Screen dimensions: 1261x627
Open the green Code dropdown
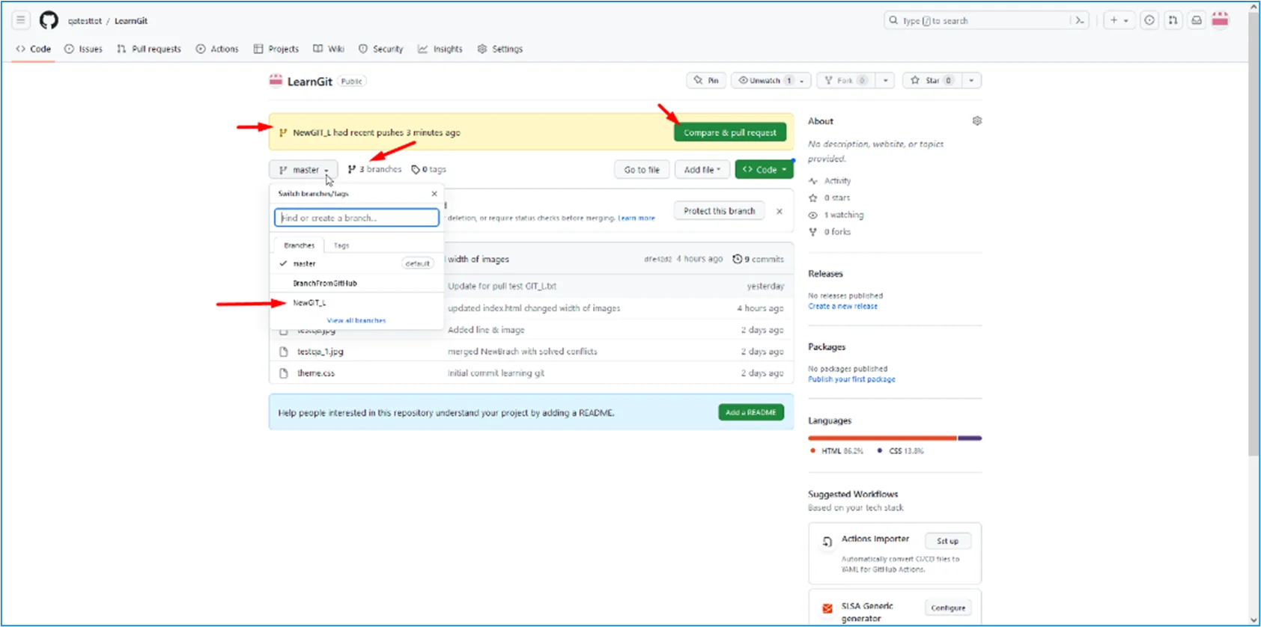[x=764, y=170]
